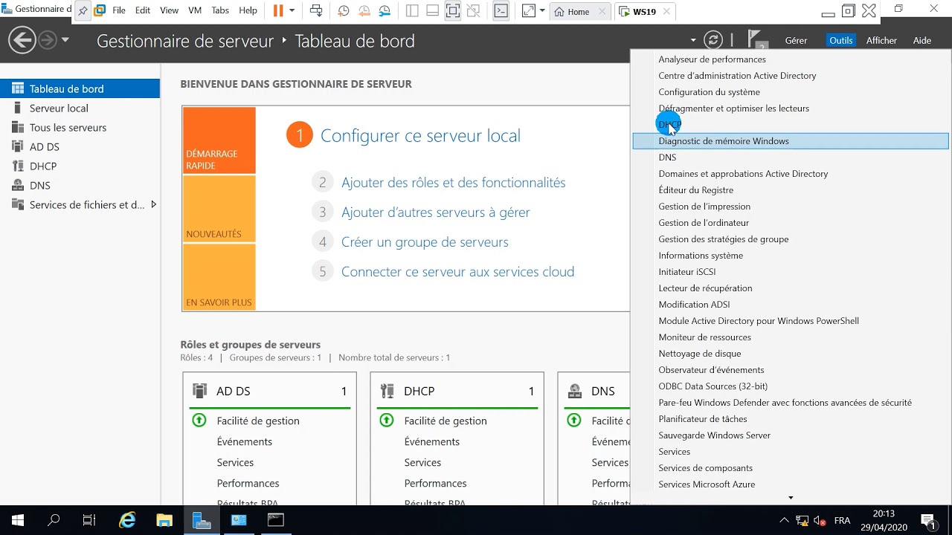Image resolution: width=952 pixels, height=535 pixels.
Task: Open the VMware VM menu
Action: tap(195, 11)
